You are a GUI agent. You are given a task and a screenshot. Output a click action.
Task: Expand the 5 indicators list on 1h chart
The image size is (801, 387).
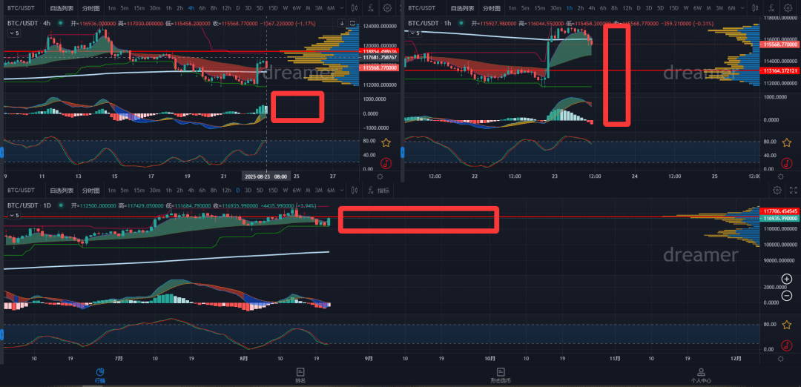coord(415,32)
